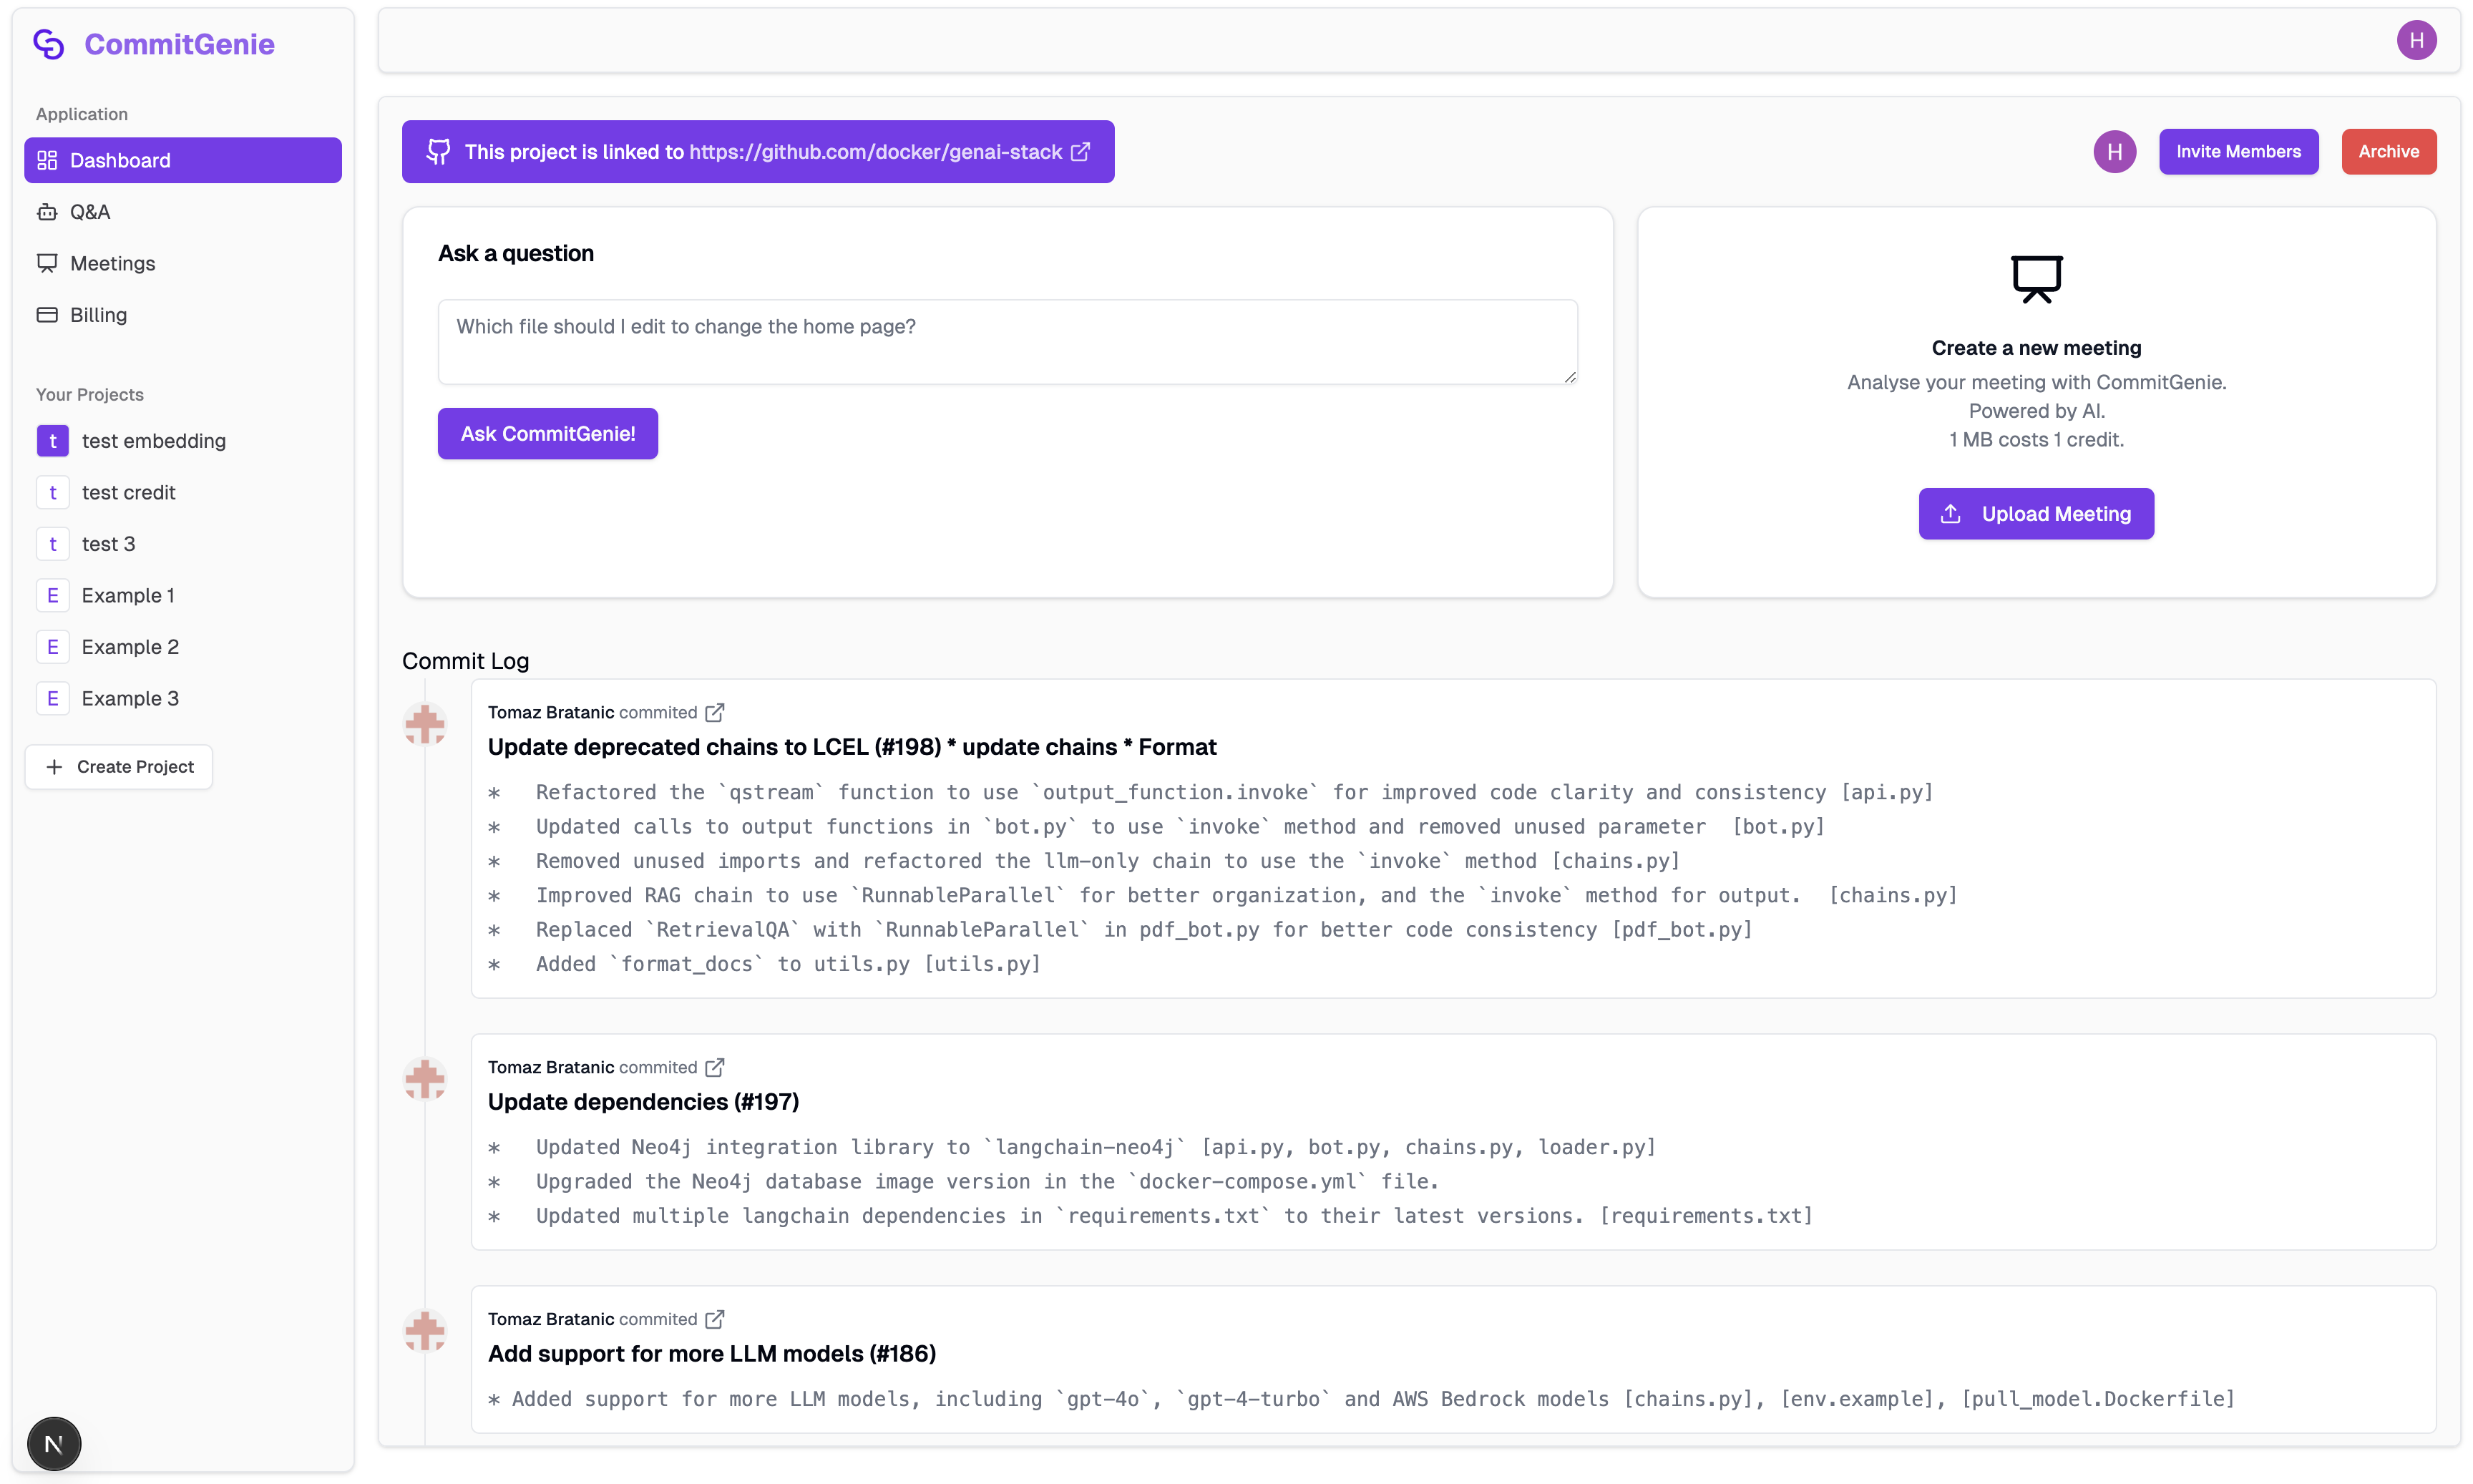2473x1484 pixels.
Task: Click the user avatar H in the top bar
Action: pos(2416,41)
